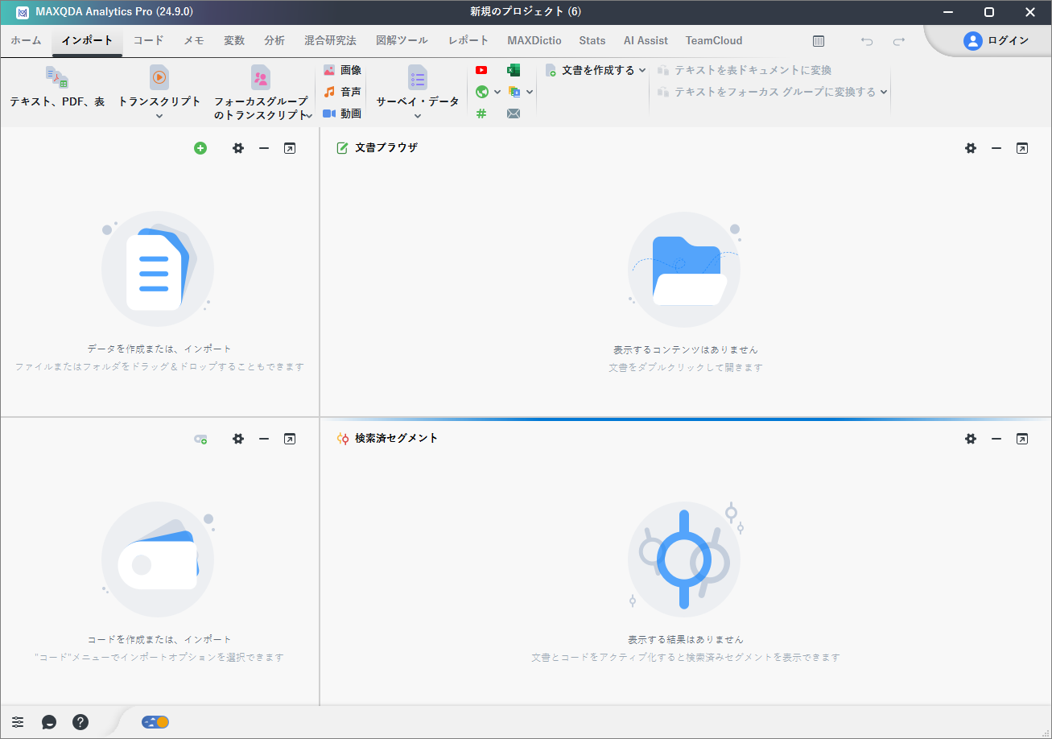This screenshot has width=1052, height=739.
Task: Minimize the 検索済セグメント panel
Action: tap(996, 439)
